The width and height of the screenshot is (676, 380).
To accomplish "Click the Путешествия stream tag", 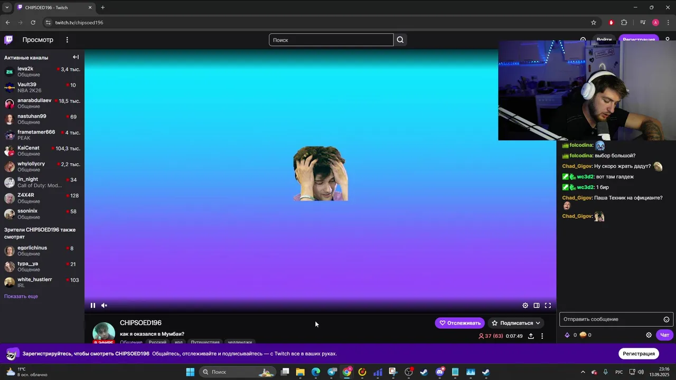I will coord(205,342).
